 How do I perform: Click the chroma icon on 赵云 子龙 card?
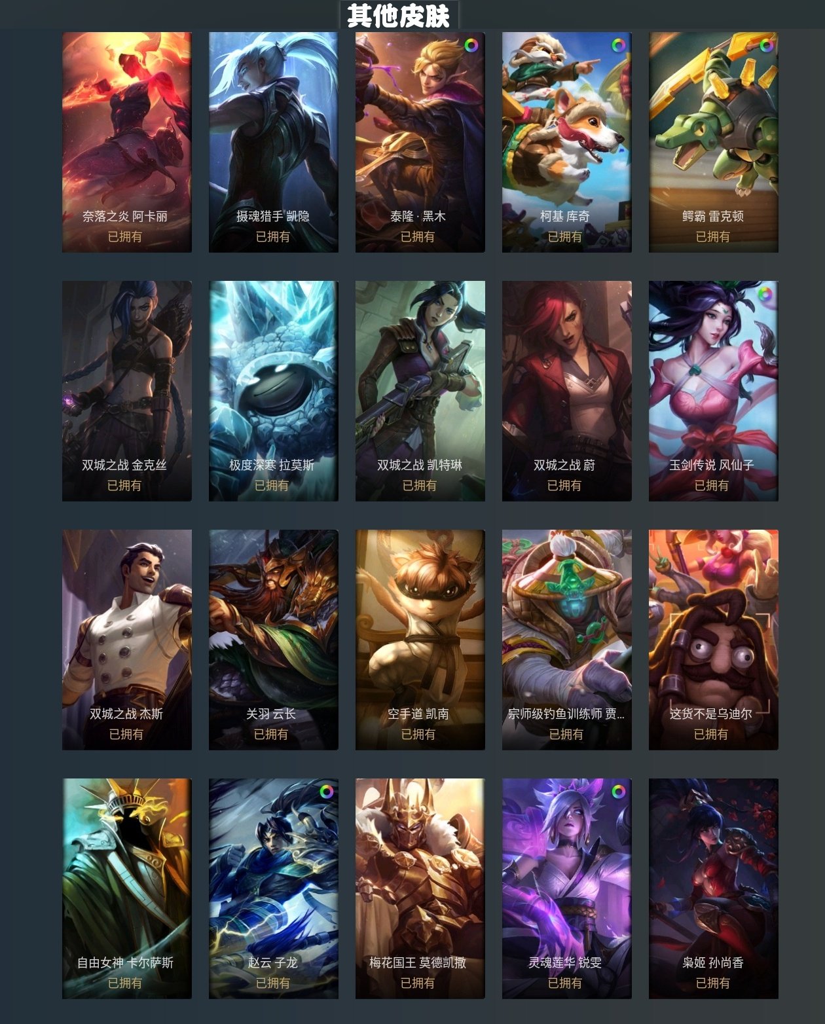[325, 792]
